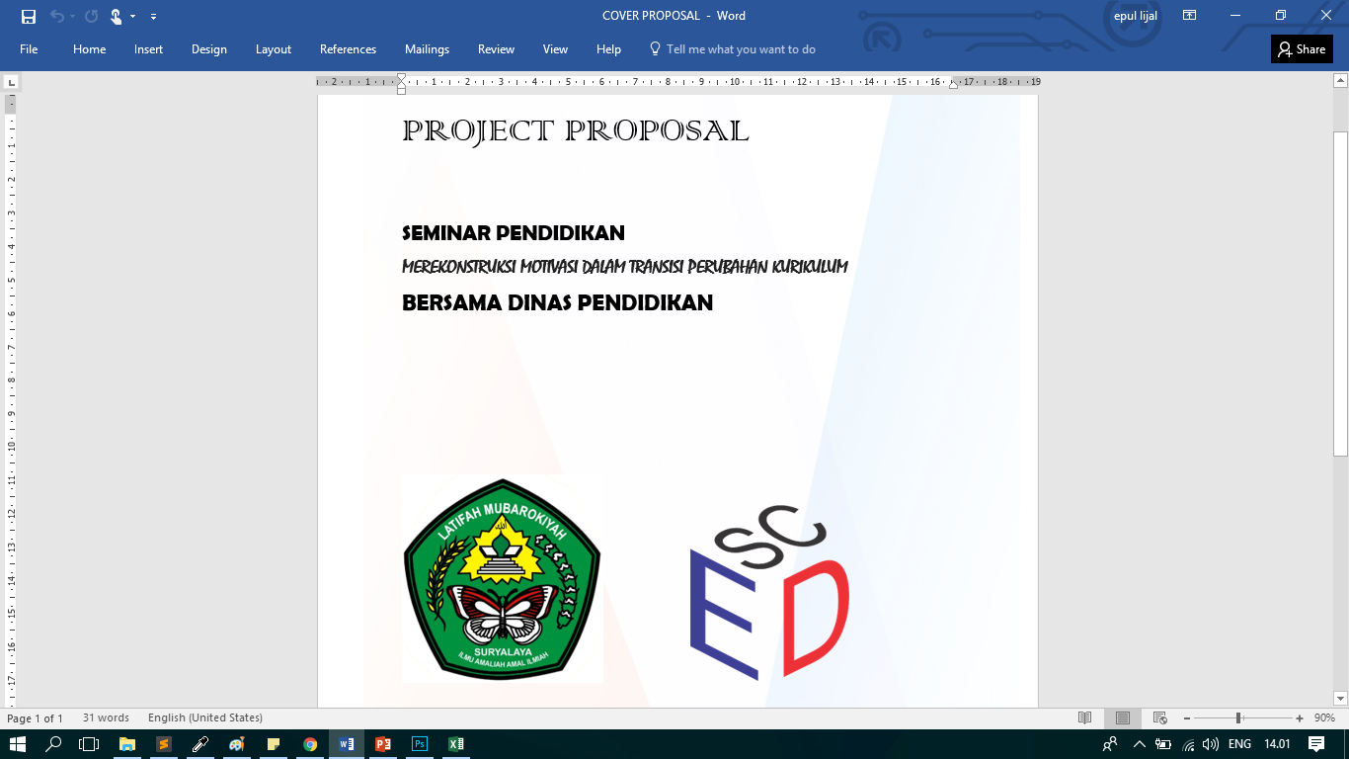
Task: Toggle Touch/Mouse mode icon
Action: (x=117, y=16)
